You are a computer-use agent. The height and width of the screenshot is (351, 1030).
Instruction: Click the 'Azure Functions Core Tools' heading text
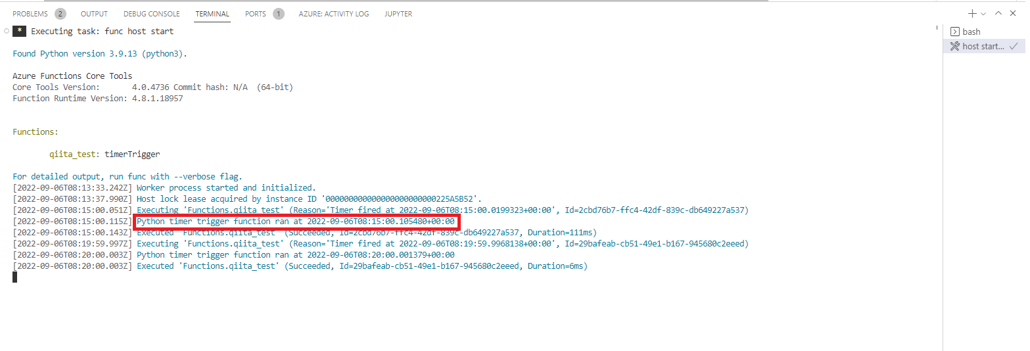[x=72, y=76]
